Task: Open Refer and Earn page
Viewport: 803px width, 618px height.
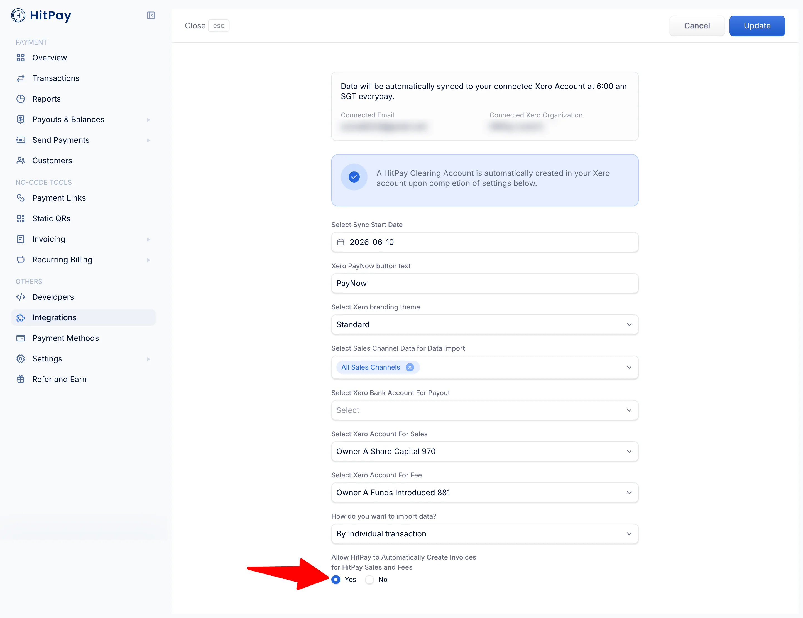Action: pyautogui.click(x=84, y=379)
